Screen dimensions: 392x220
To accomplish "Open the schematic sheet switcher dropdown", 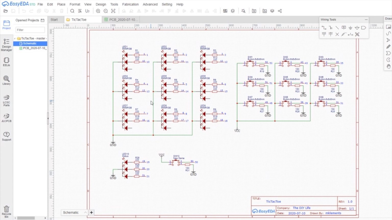I will [85, 212].
